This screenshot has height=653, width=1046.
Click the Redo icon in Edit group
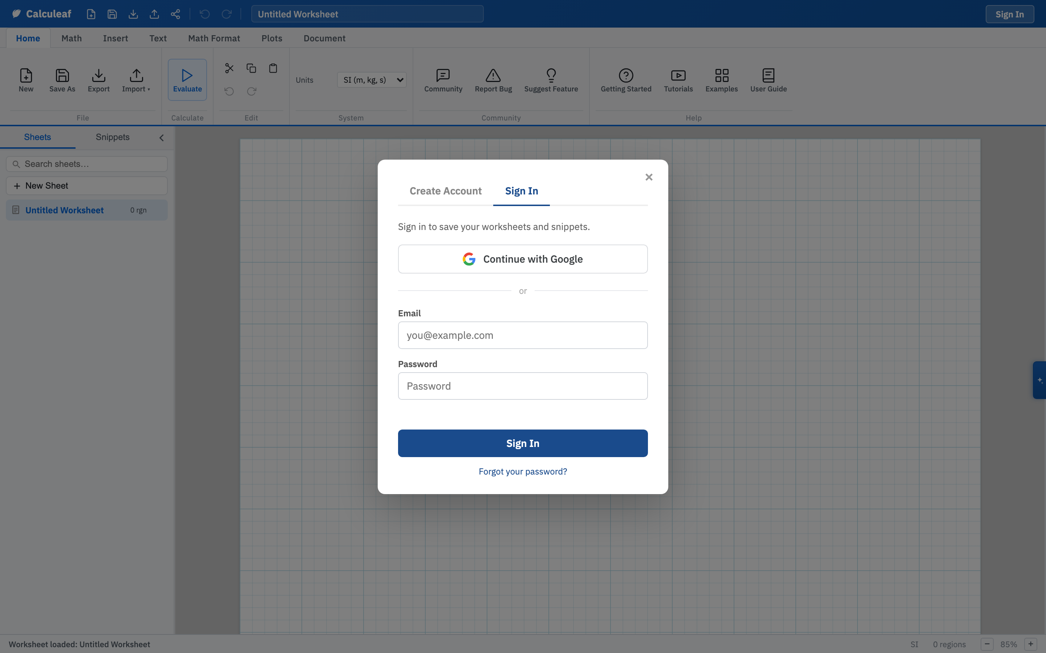click(x=252, y=91)
